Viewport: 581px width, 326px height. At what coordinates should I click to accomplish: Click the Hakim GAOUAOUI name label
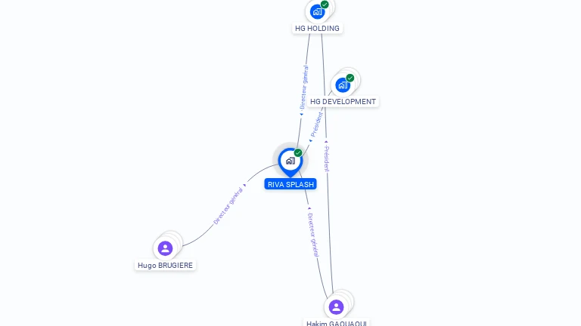click(337, 324)
